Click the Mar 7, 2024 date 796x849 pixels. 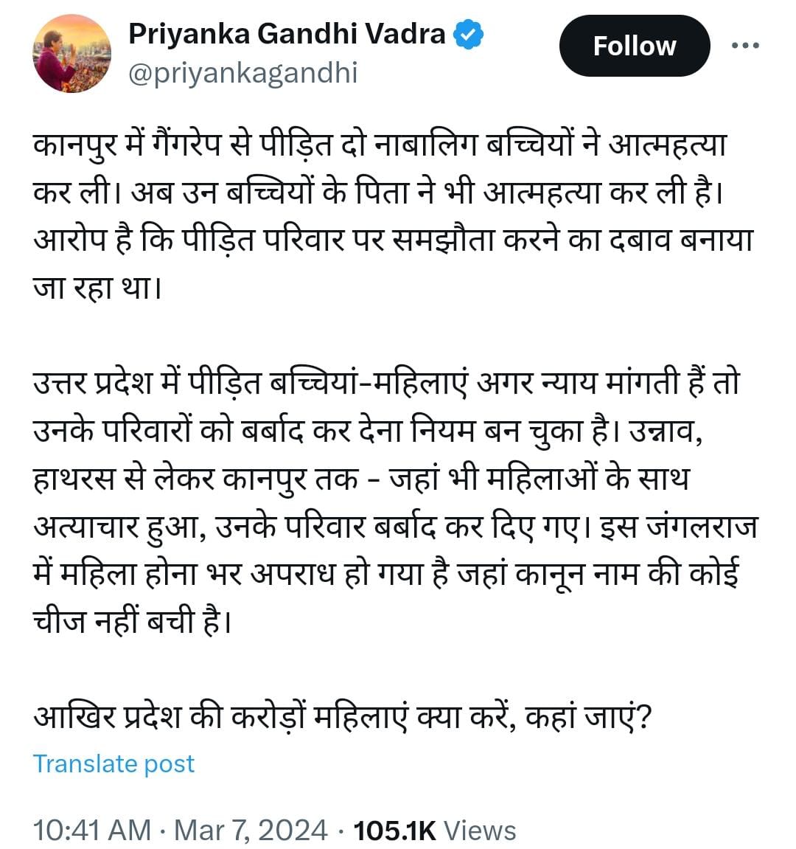[251, 830]
